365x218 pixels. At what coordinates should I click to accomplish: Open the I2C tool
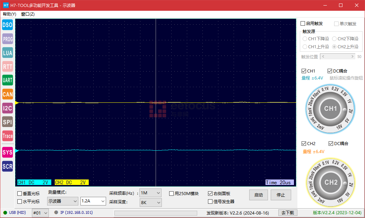click(7, 108)
